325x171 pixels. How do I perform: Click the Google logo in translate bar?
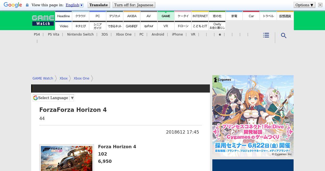pyautogui.click(x=13, y=5)
